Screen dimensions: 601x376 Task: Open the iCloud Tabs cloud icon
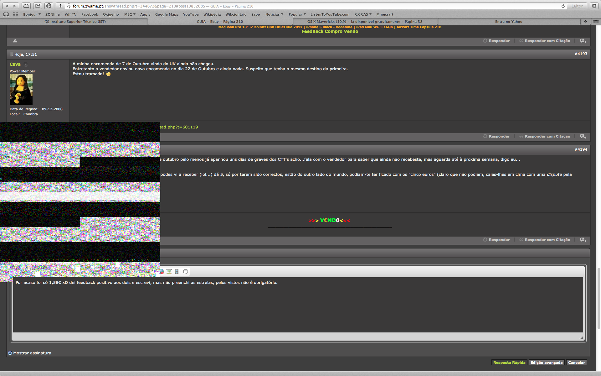(x=26, y=6)
